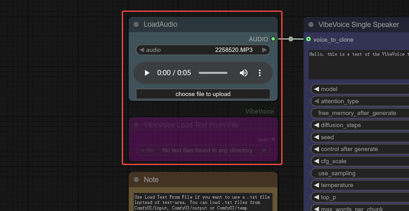Open file combo showing No text files found
This screenshot has height=211, width=409.
[x=203, y=150]
